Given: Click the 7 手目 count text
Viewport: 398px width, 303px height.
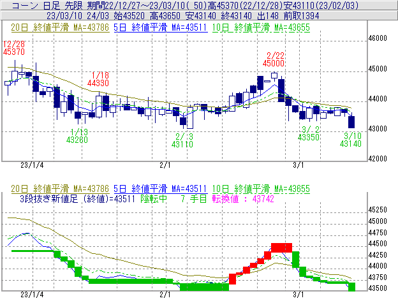Looking at the screenshot, I should tap(193, 198).
